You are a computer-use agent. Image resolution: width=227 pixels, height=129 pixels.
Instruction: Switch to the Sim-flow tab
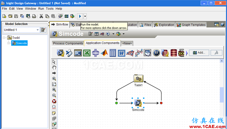(60, 24)
